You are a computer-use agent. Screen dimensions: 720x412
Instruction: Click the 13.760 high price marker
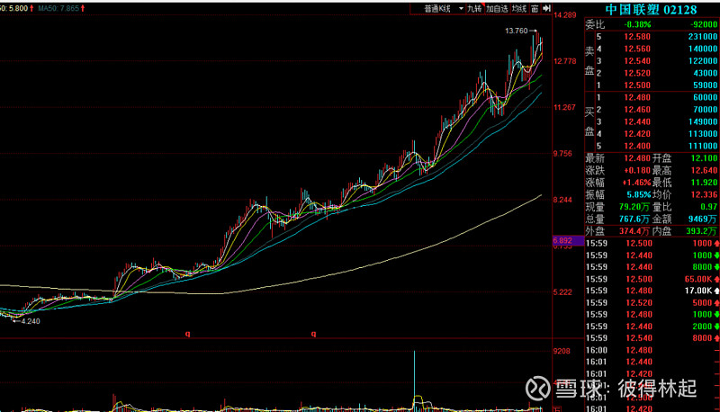point(516,31)
